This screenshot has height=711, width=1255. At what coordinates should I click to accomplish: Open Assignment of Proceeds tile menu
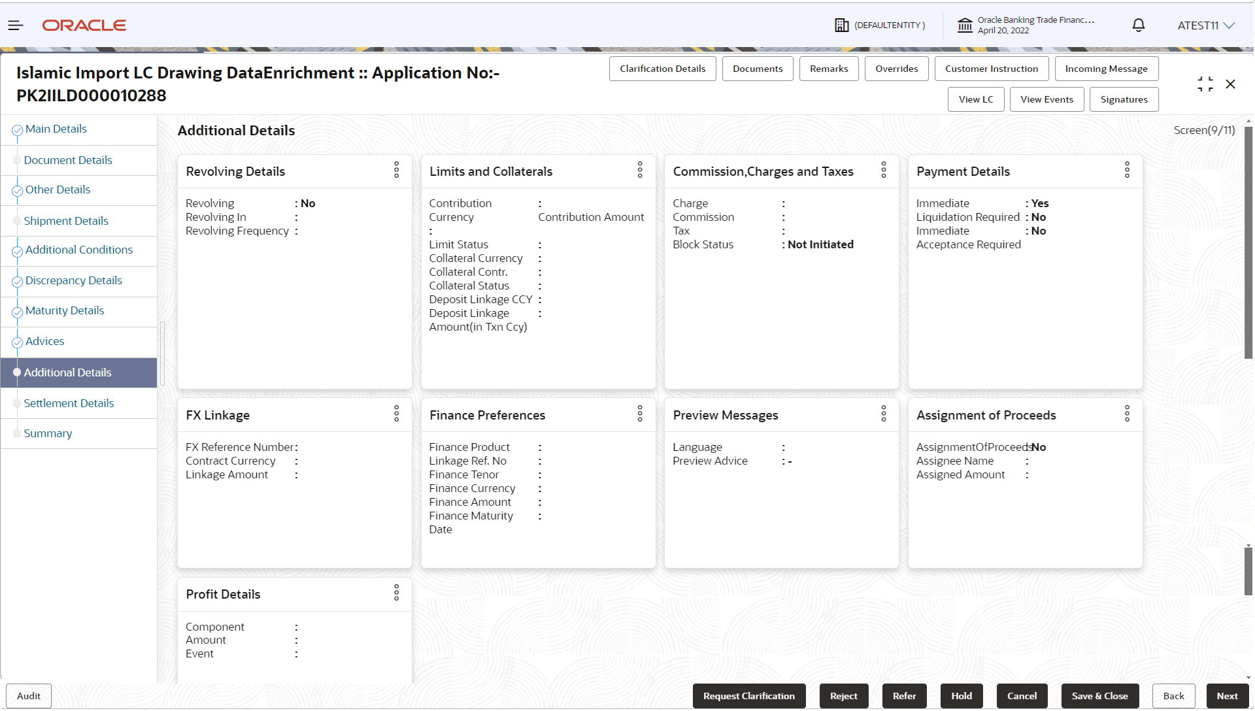coord(1127,414)
